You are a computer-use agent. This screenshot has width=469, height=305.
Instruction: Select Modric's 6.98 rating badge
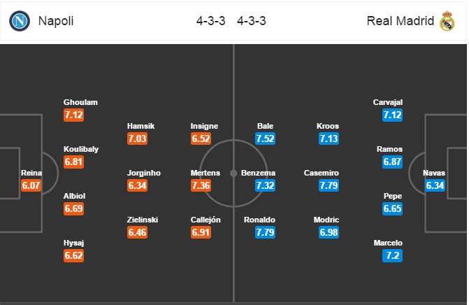[x=329, y=232]
